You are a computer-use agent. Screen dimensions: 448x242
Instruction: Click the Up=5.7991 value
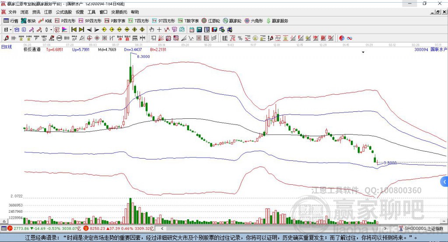click(80, 49)
